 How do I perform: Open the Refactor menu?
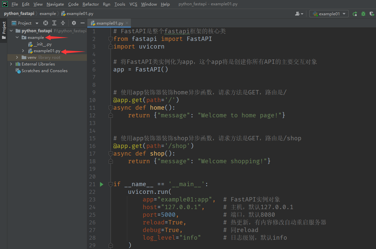point(91,4)
